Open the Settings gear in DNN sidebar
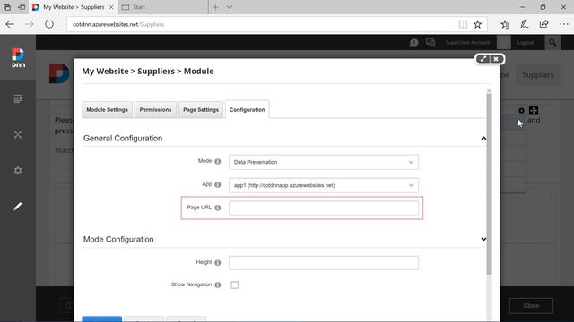Image resolution: width=574 pixels, height=322 pixels. (x=18, y=170)
